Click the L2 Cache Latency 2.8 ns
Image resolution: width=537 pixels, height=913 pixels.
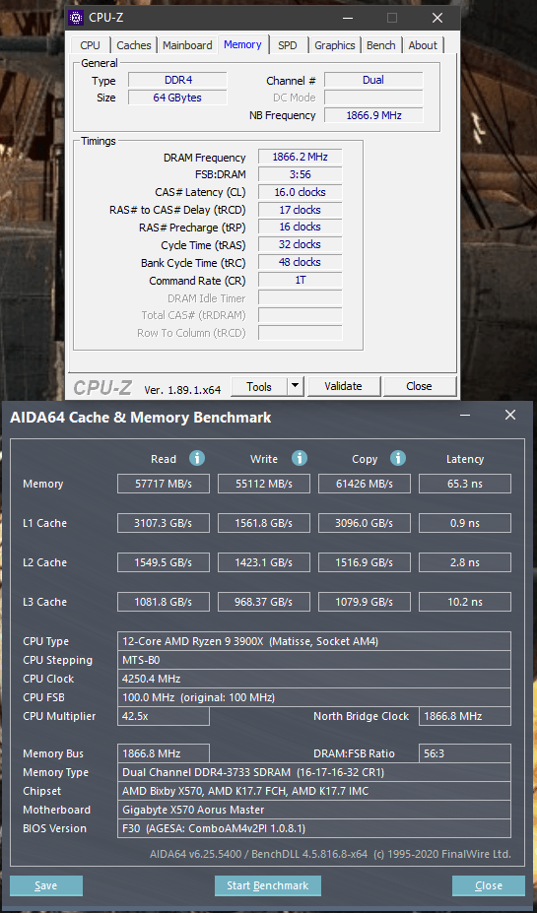[x=465, y=562]
